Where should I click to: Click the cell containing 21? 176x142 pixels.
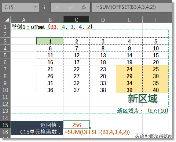tap(50, 69)
